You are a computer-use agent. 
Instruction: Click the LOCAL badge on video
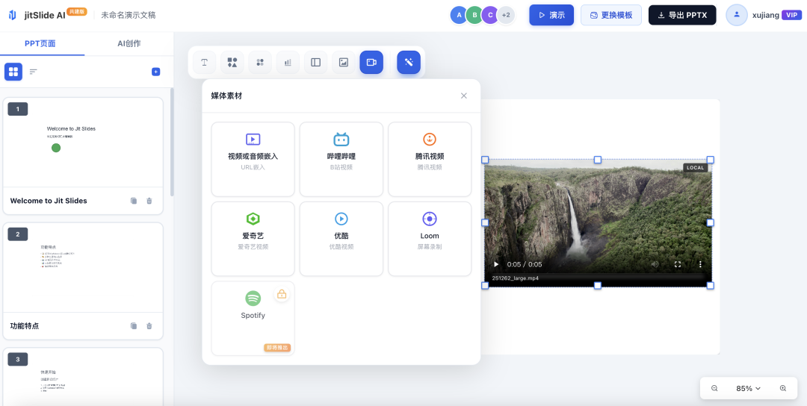pyautogui.click(x=696, y=167)
